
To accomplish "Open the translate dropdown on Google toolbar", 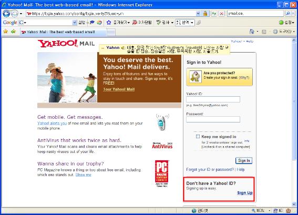I will tap(192, 23).
